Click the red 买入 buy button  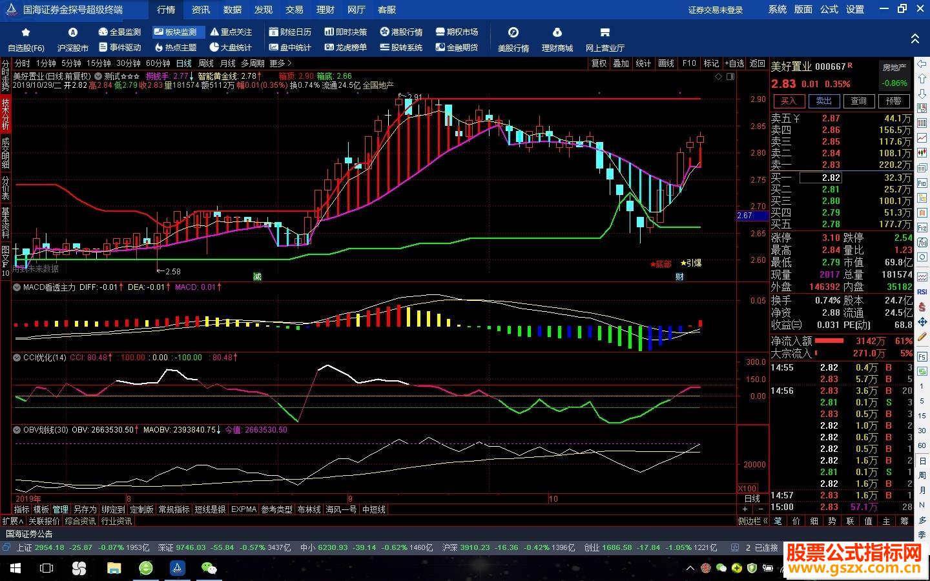click(789, 101)
